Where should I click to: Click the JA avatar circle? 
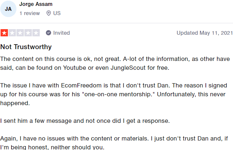pyautogui.click(x=8, y=9)
